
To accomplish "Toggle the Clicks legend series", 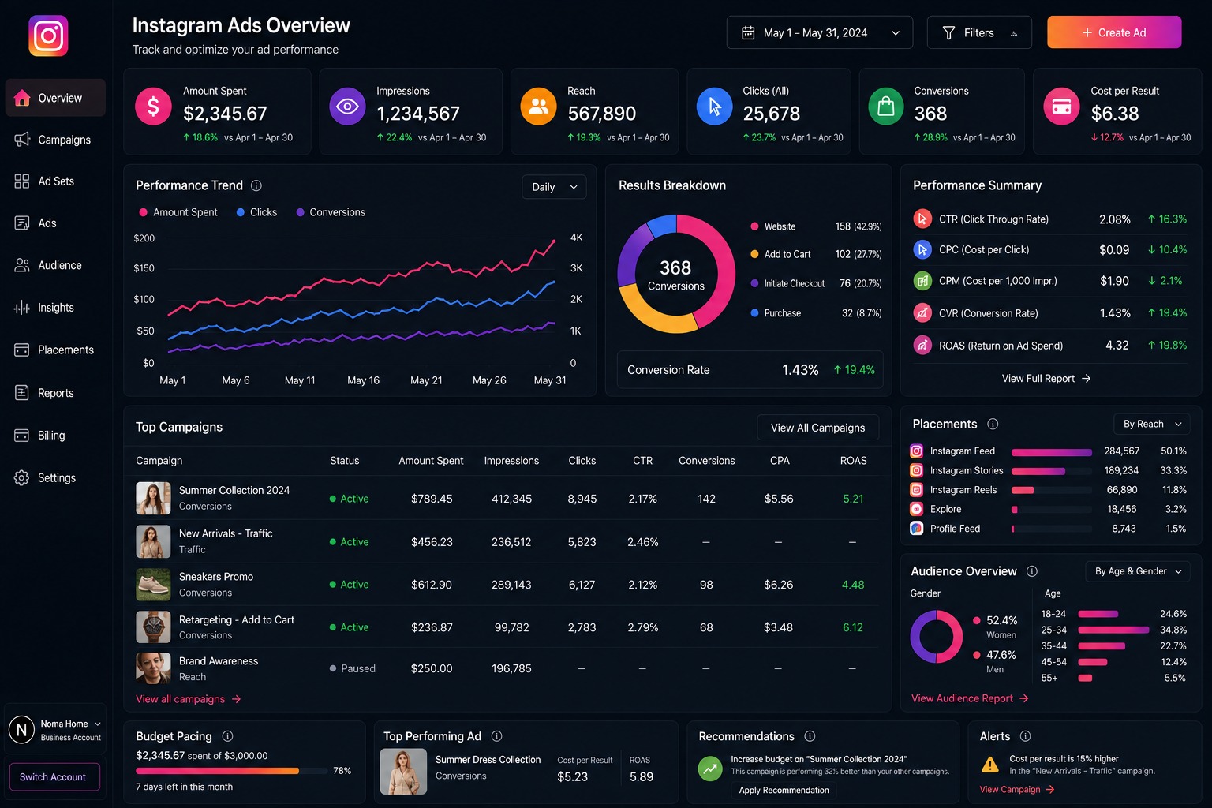I will coord(256,212).
